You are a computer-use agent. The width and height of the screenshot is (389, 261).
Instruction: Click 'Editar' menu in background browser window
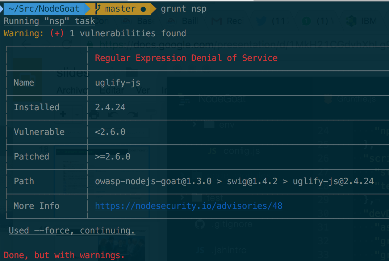(x=112, y=90)
